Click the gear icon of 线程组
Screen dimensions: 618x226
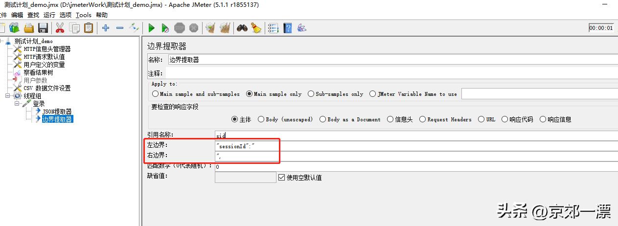[x=18, y=96]
